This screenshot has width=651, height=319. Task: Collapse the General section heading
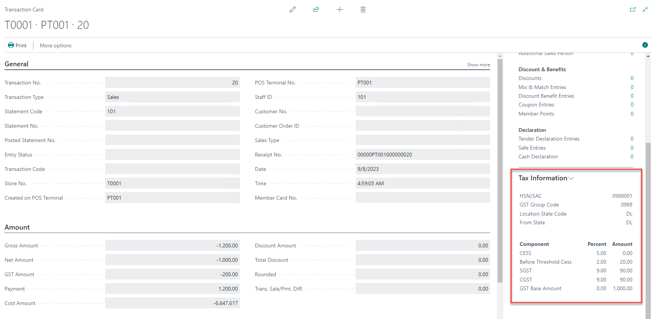pos(16,64)
